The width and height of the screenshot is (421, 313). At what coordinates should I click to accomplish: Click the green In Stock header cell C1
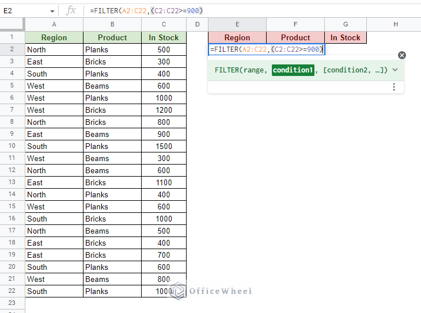pyautogui.click(x=164, y=37)
